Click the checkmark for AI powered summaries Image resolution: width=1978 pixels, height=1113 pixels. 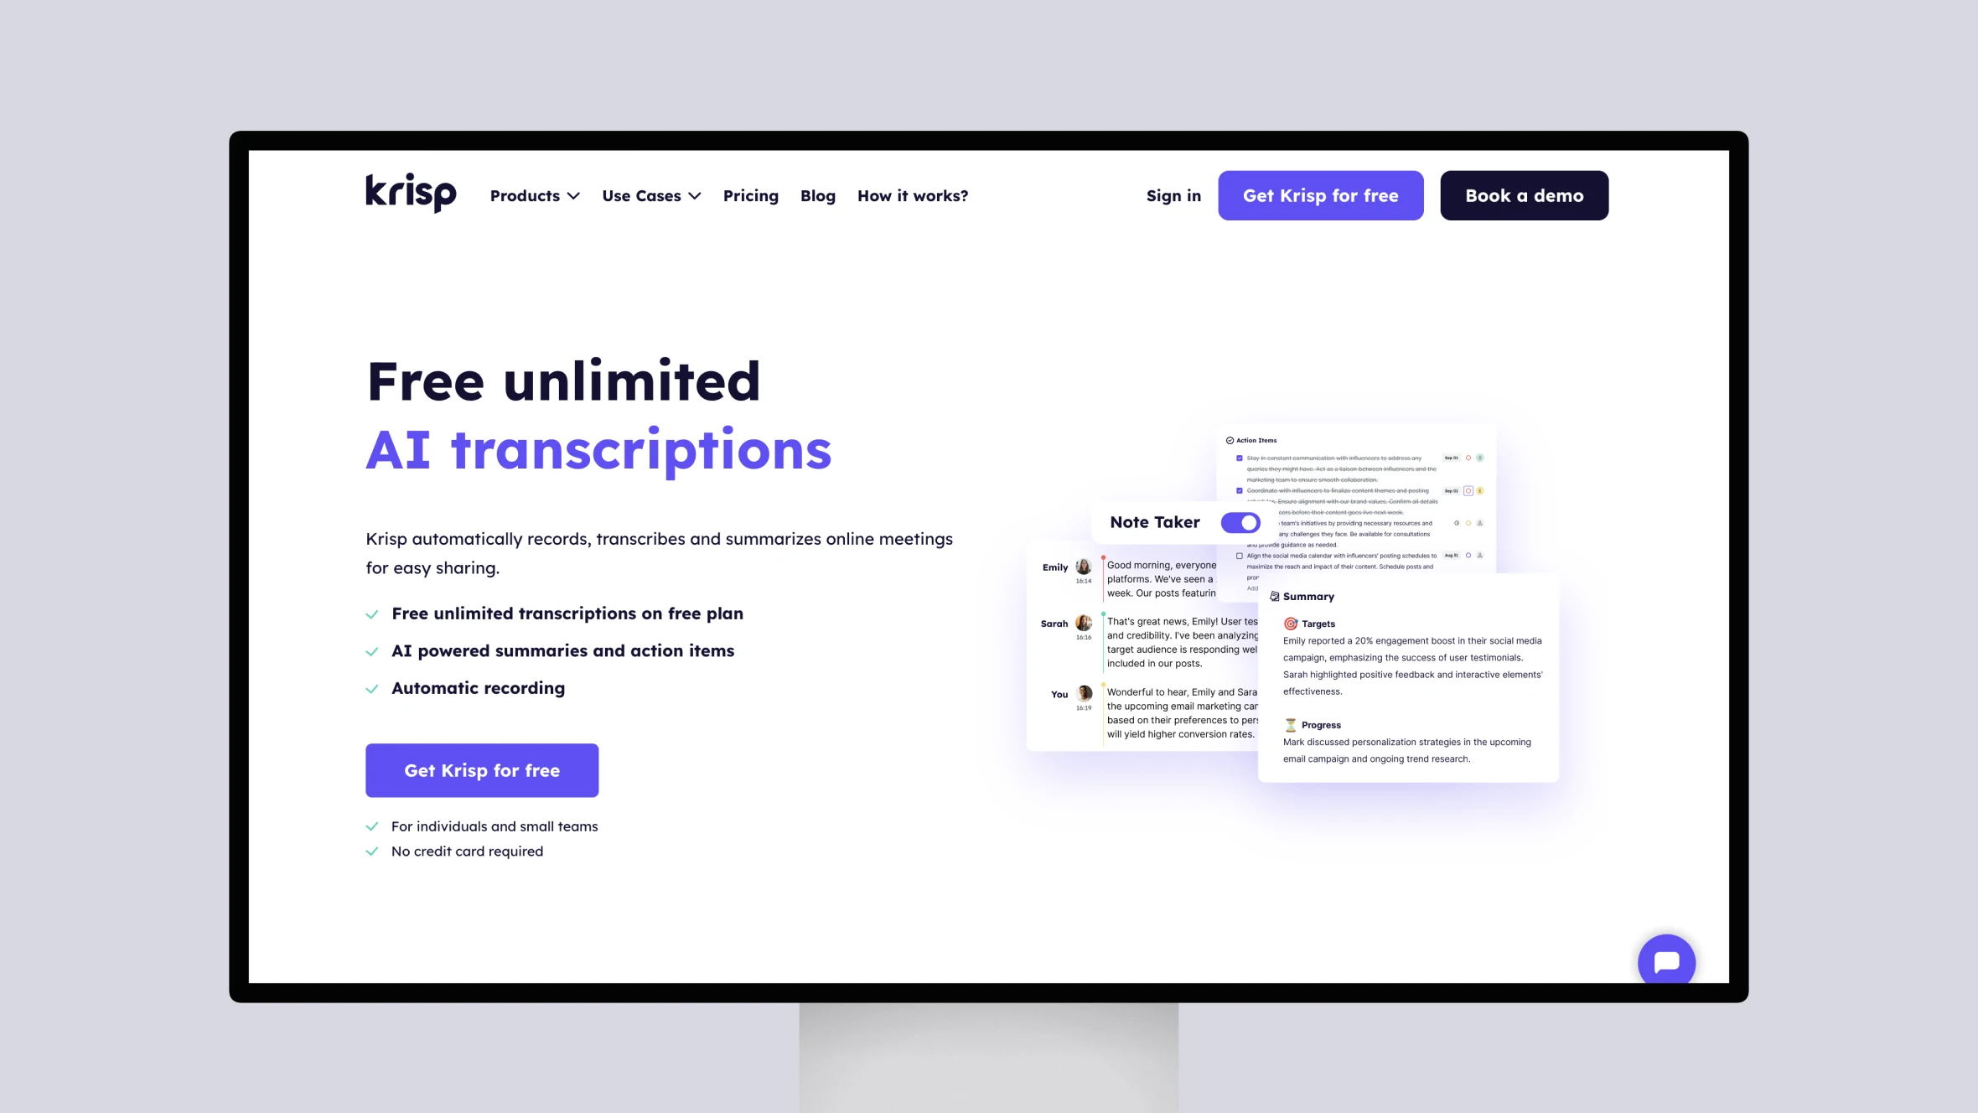(x=374, y=650)
